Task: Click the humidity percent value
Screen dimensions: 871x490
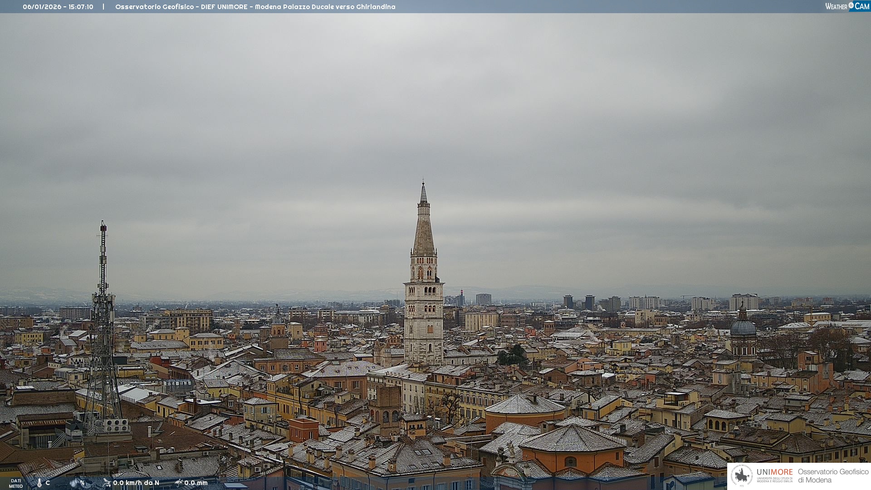Action: [82, 483]
